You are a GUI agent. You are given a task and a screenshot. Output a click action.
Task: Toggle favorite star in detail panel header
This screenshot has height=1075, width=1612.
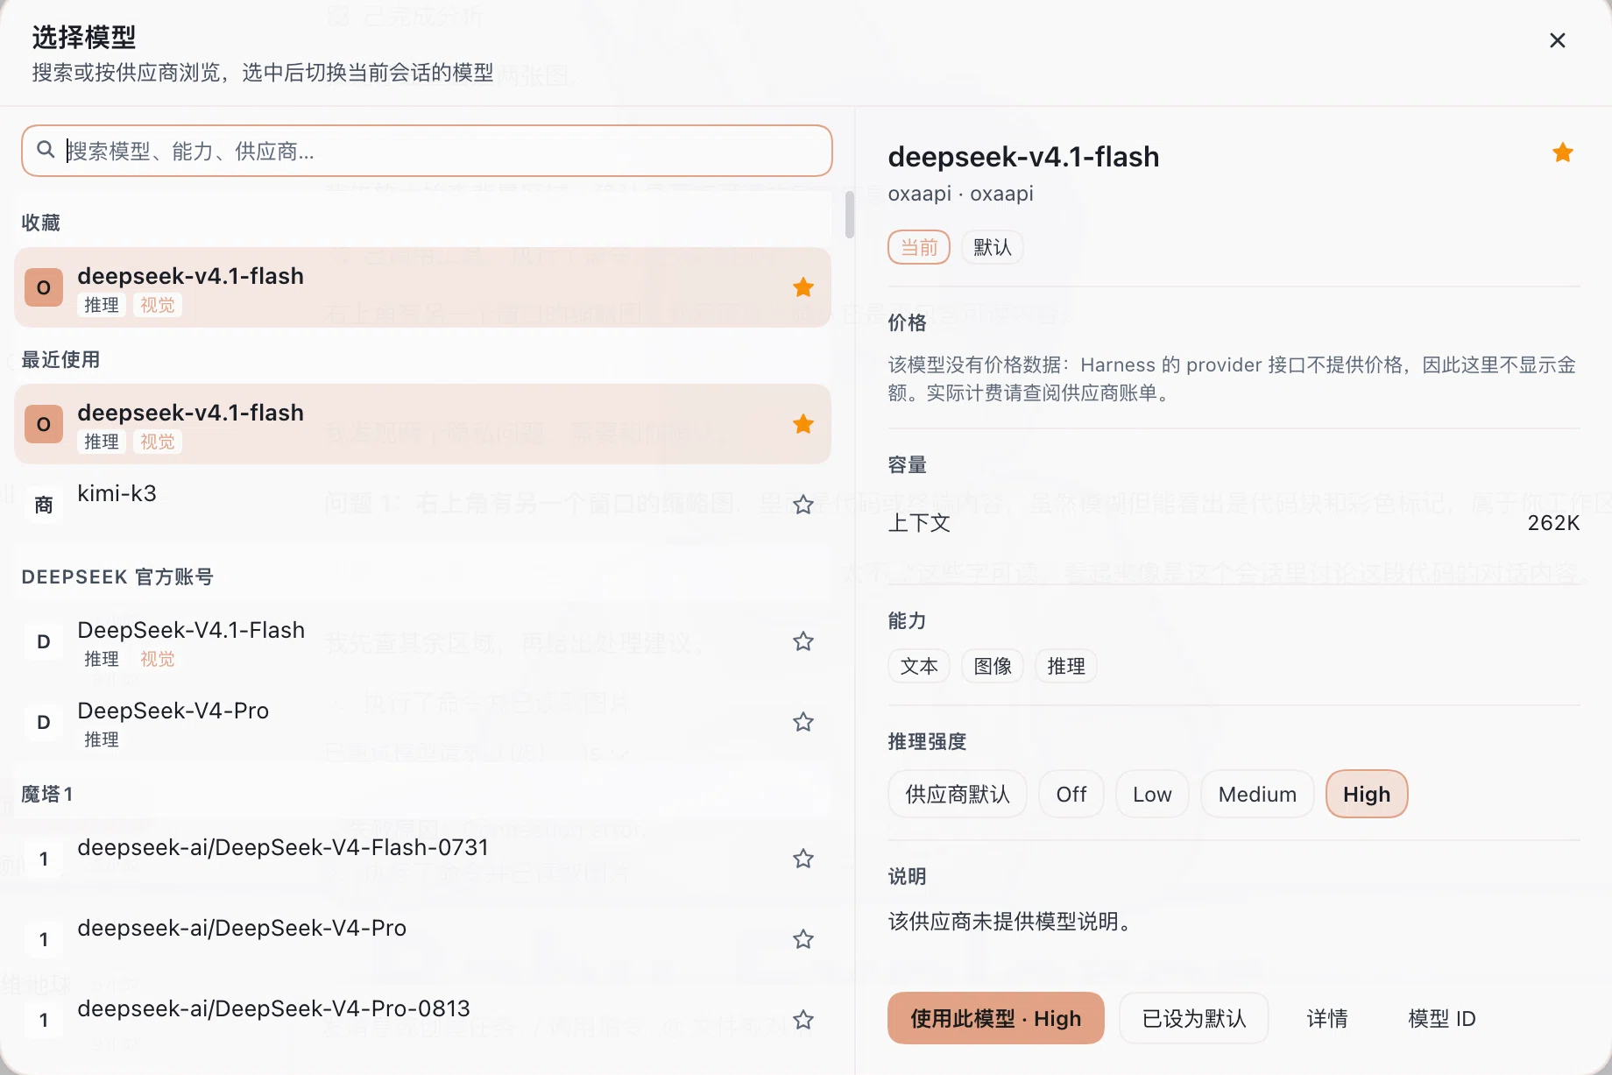[x=1562, y=152]
